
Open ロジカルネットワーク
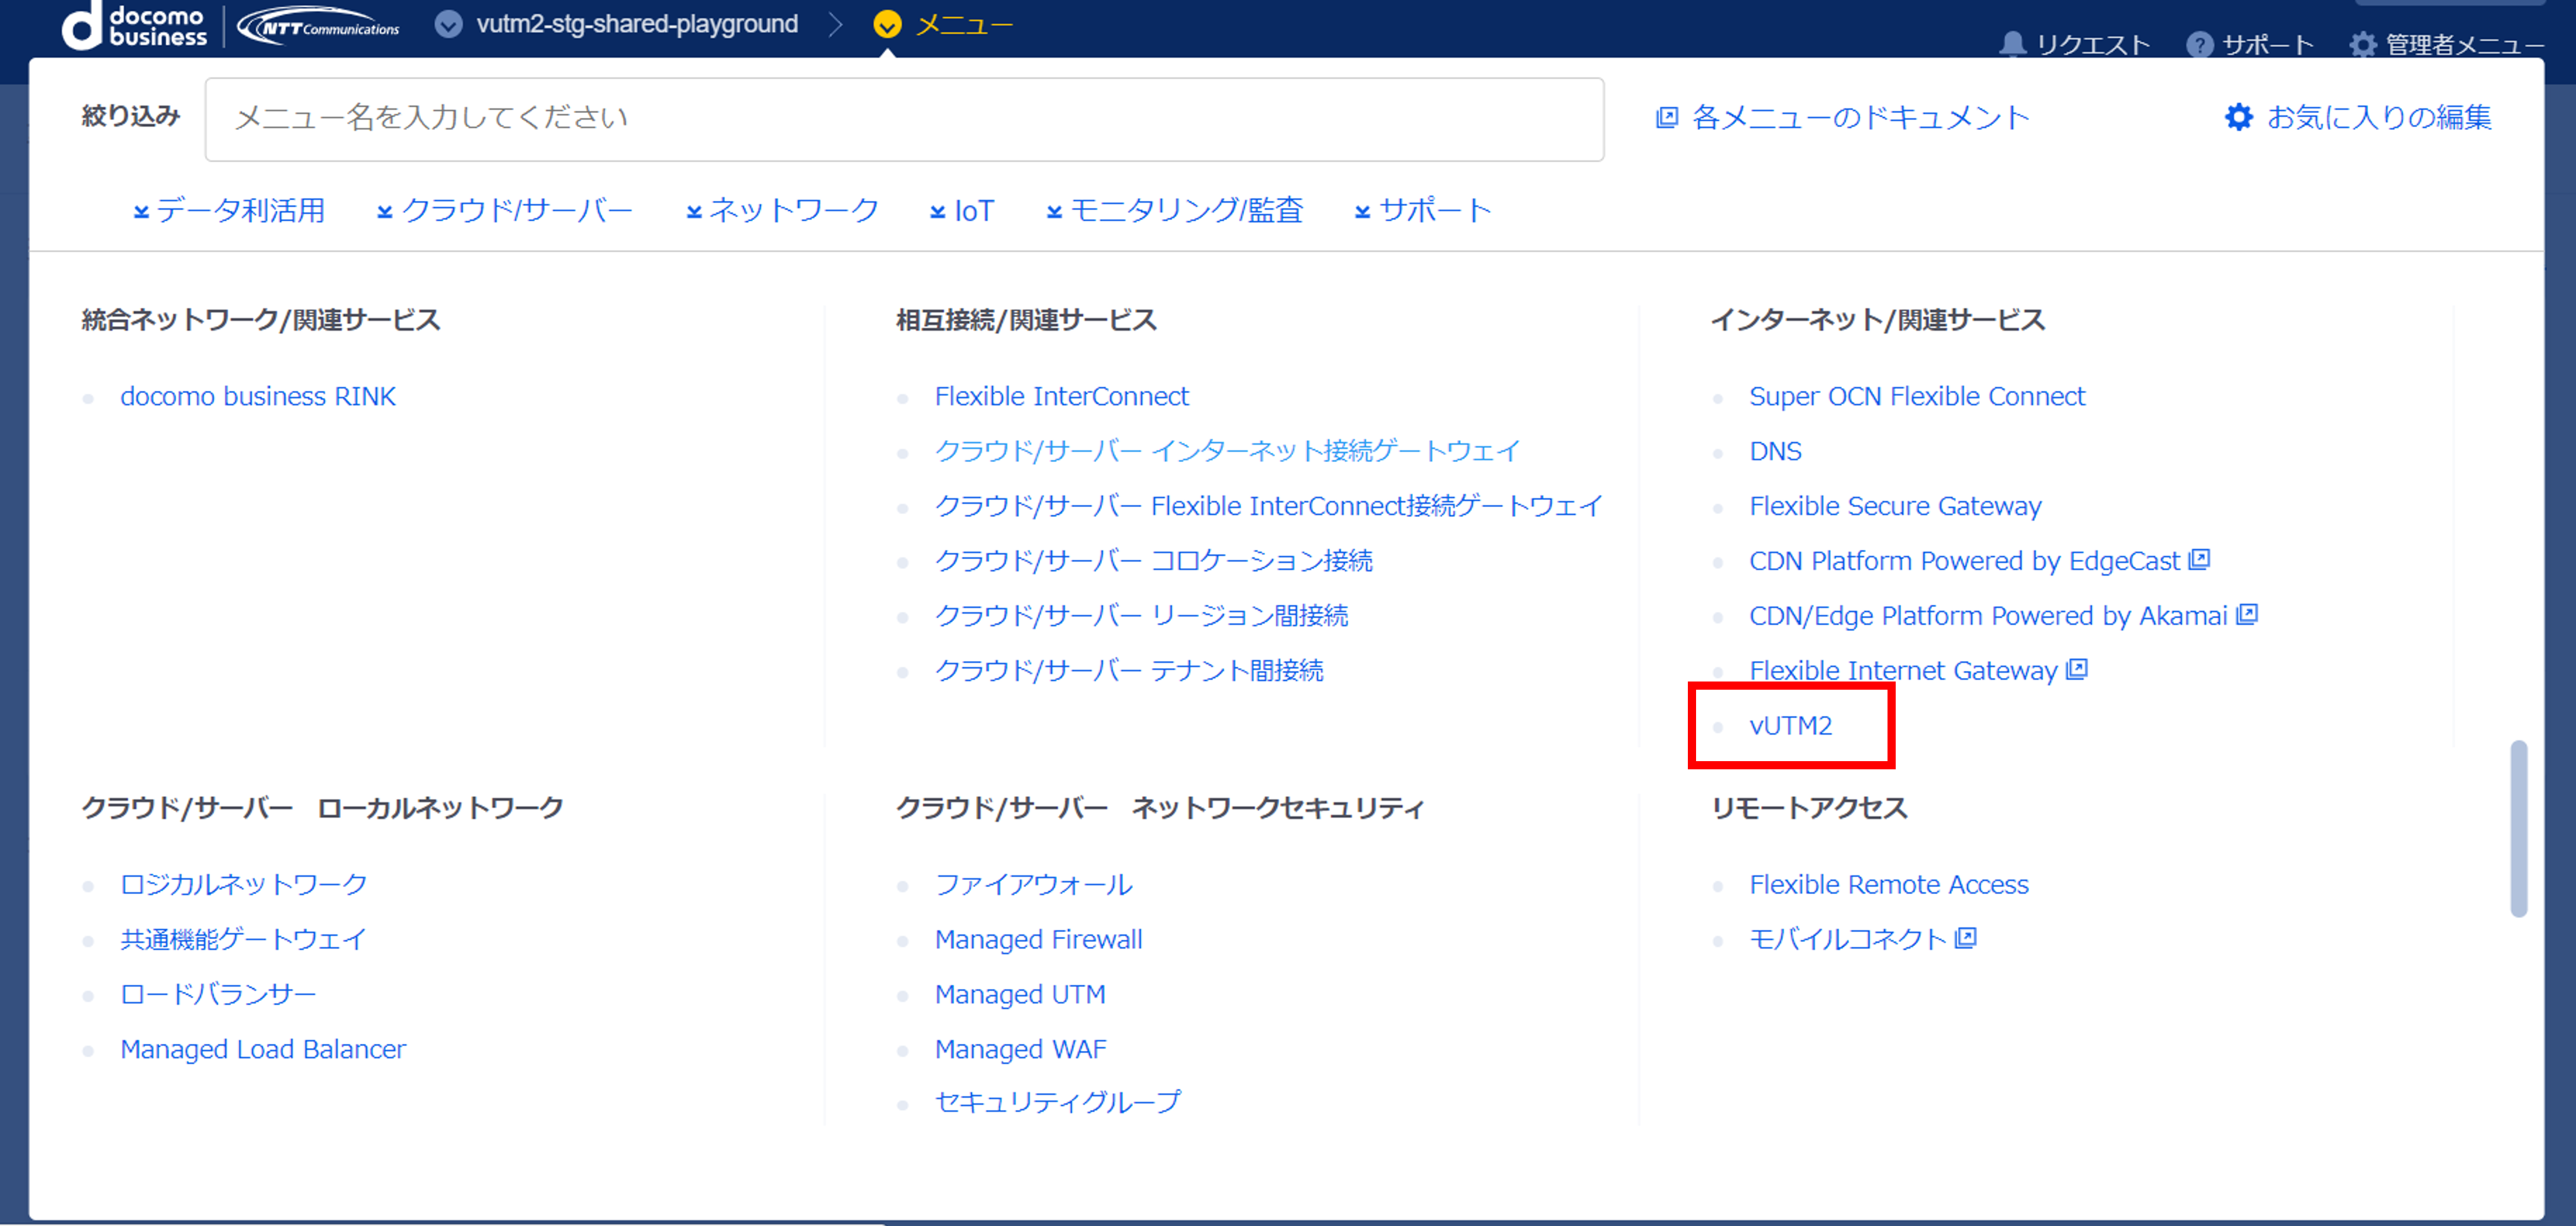(243, 885)
